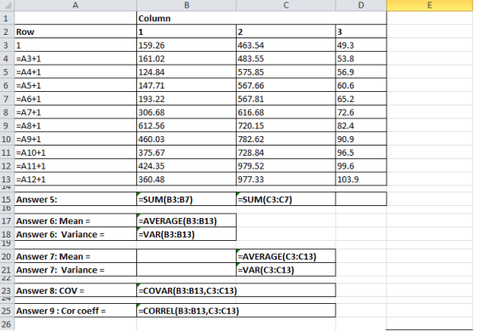This screenshot has height=332, width=477.
Task: Select cell containing 575.85
Action: (x=286, y=72)
